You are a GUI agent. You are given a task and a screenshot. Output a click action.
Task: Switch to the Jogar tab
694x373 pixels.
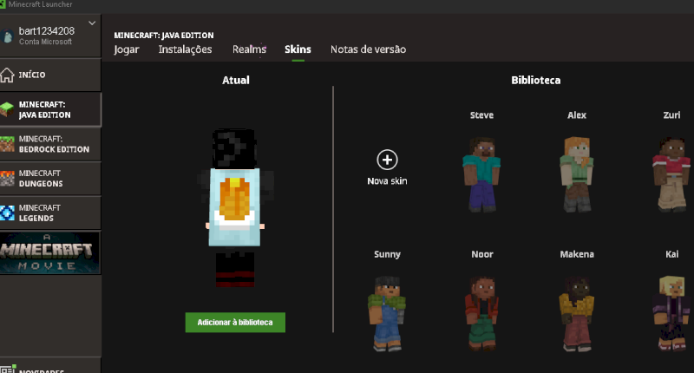coord(127,49)
